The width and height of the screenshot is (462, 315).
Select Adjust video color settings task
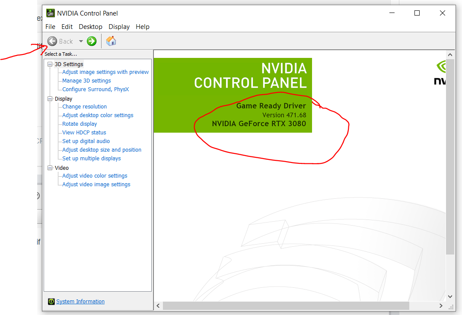[x=95, y=175]
